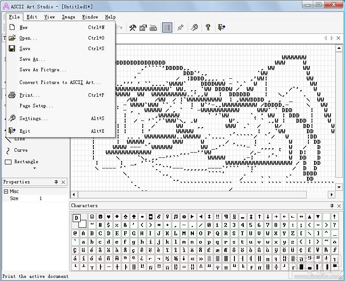The width and height of the screenshot is (345, 281).
Task: Open the Window menu
Action: pyautogui.click(x=90, y=17)
